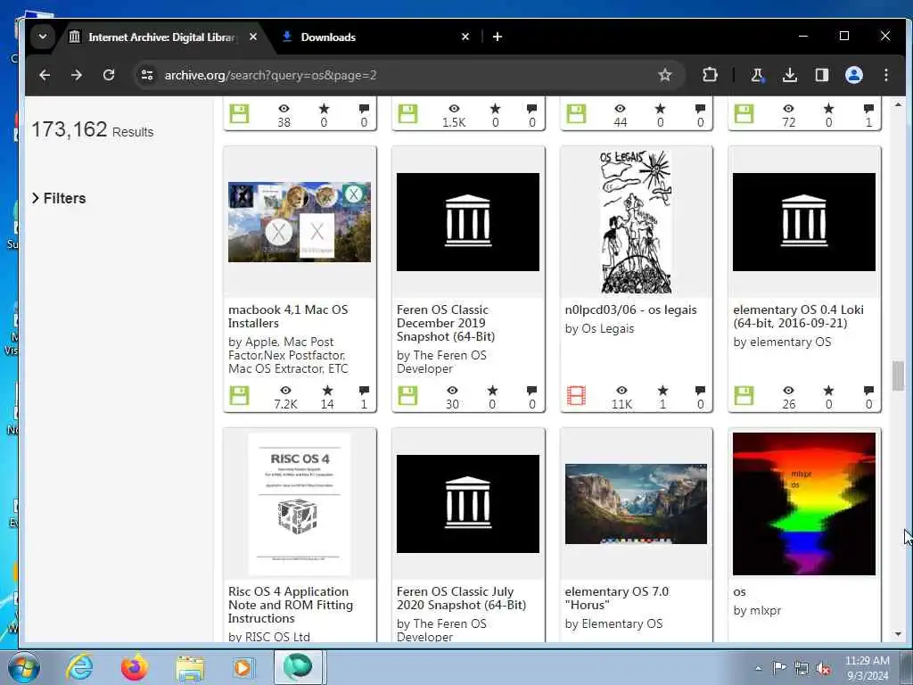Click favorites star on os legais card

[662, 391]
